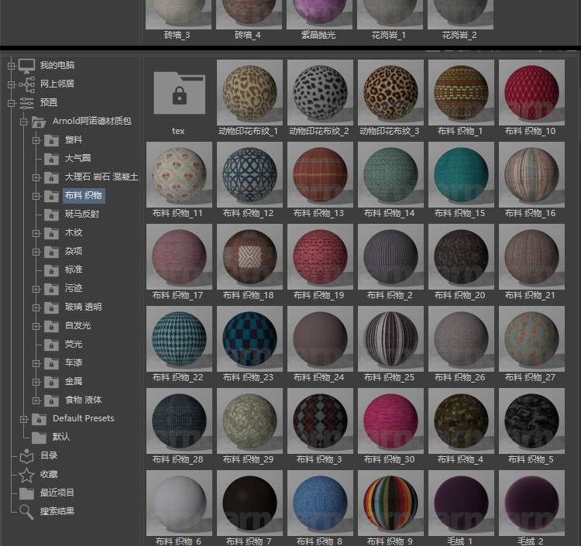Screen dimensions: 581x546
Task: Click the My Computer monitor icon
Action: (26, 66)
